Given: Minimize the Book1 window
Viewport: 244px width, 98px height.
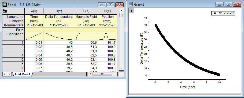Looking at the screenshot, I should [102, 5].
